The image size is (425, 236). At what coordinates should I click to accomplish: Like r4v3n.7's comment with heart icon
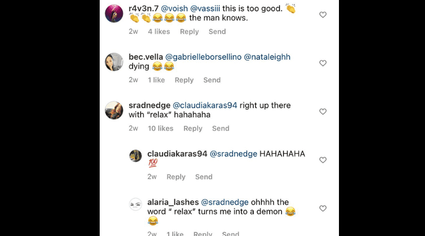click(323, 15)
